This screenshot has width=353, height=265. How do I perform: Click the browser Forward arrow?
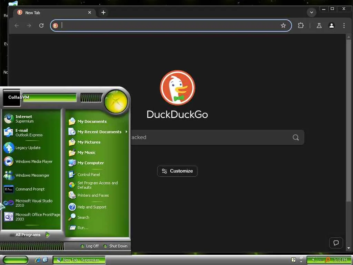click(29, 26)
